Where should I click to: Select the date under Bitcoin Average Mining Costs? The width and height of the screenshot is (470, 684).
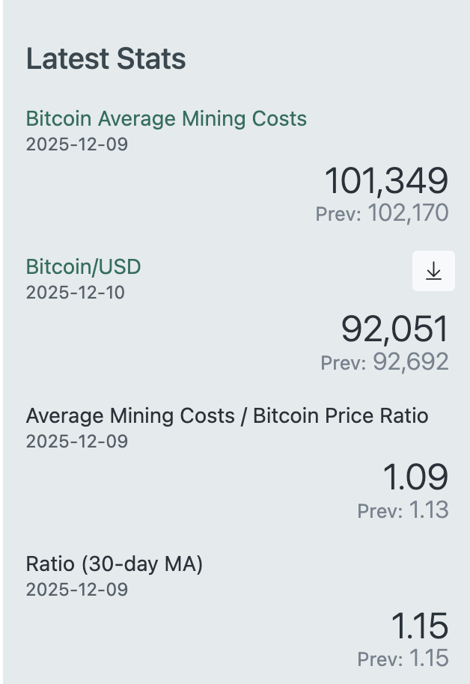pyautogui.click(x=76, y=144)
